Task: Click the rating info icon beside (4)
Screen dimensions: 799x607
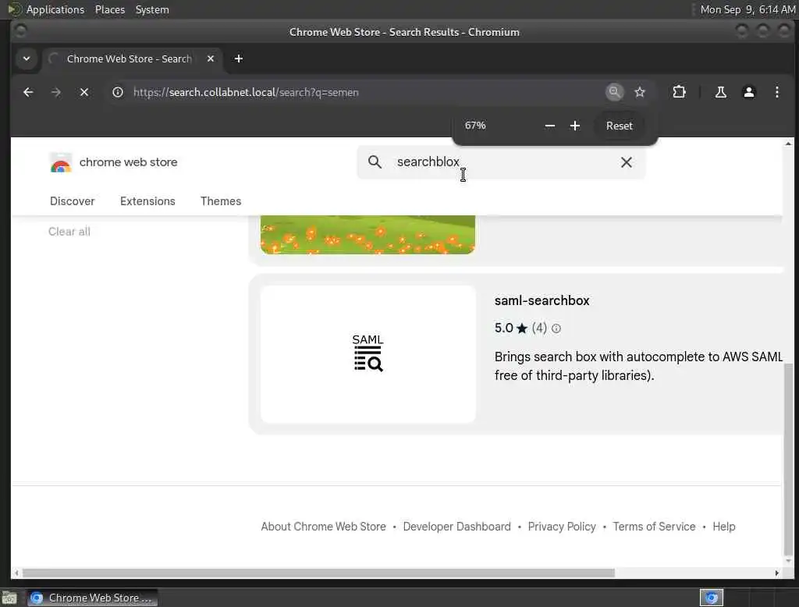Action: 556,328
